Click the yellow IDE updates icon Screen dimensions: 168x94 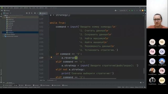point(143,10)
